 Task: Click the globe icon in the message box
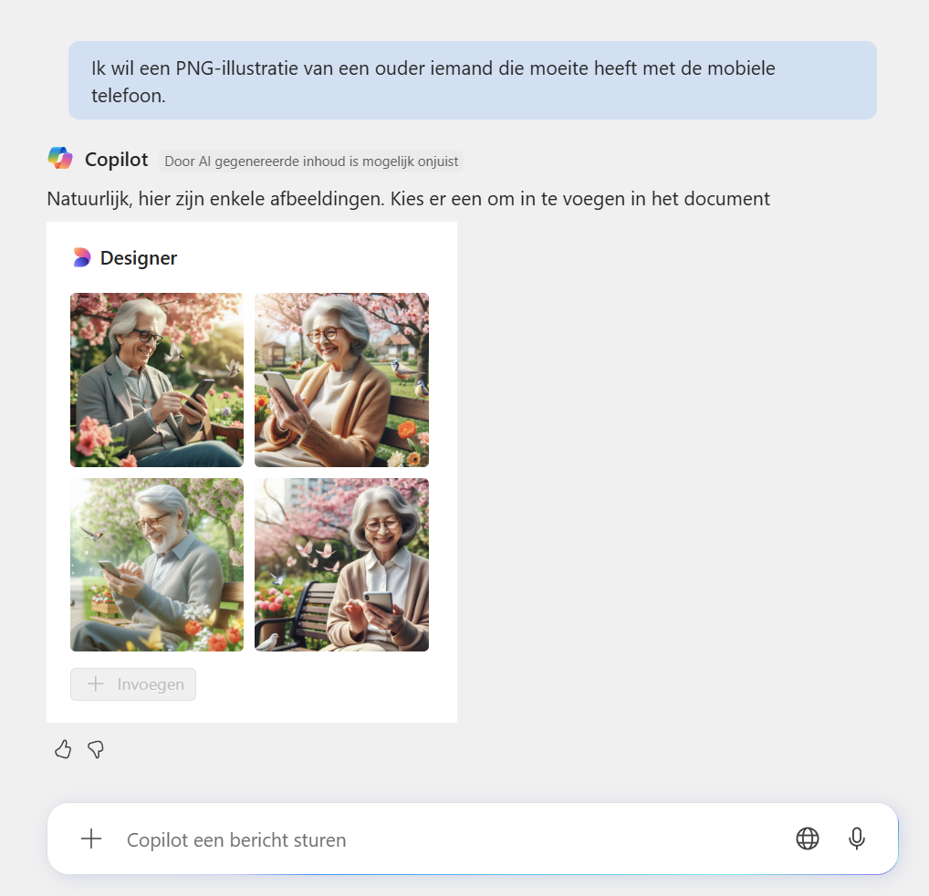(x=807, y=839)
